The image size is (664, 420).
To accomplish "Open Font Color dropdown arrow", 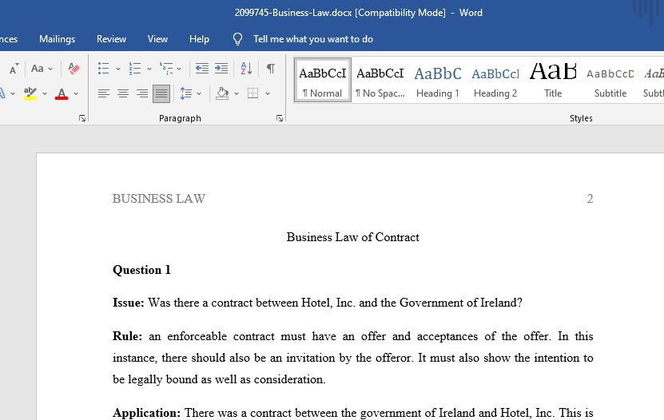I will tap(76, 93).
